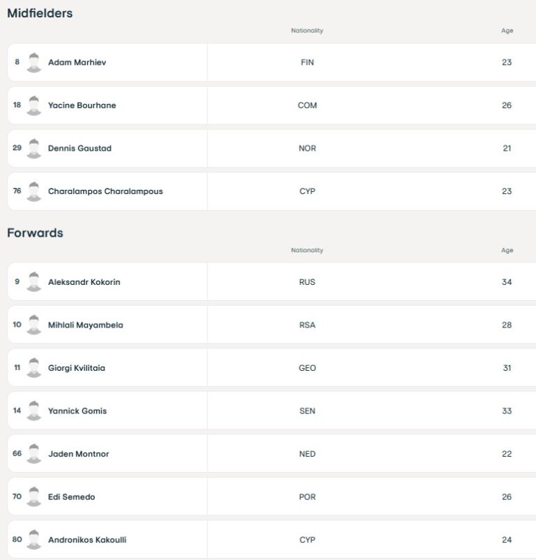Click the Midfielders section heading
The width and height of the screenshot is (536, 560).
point(40,13)
